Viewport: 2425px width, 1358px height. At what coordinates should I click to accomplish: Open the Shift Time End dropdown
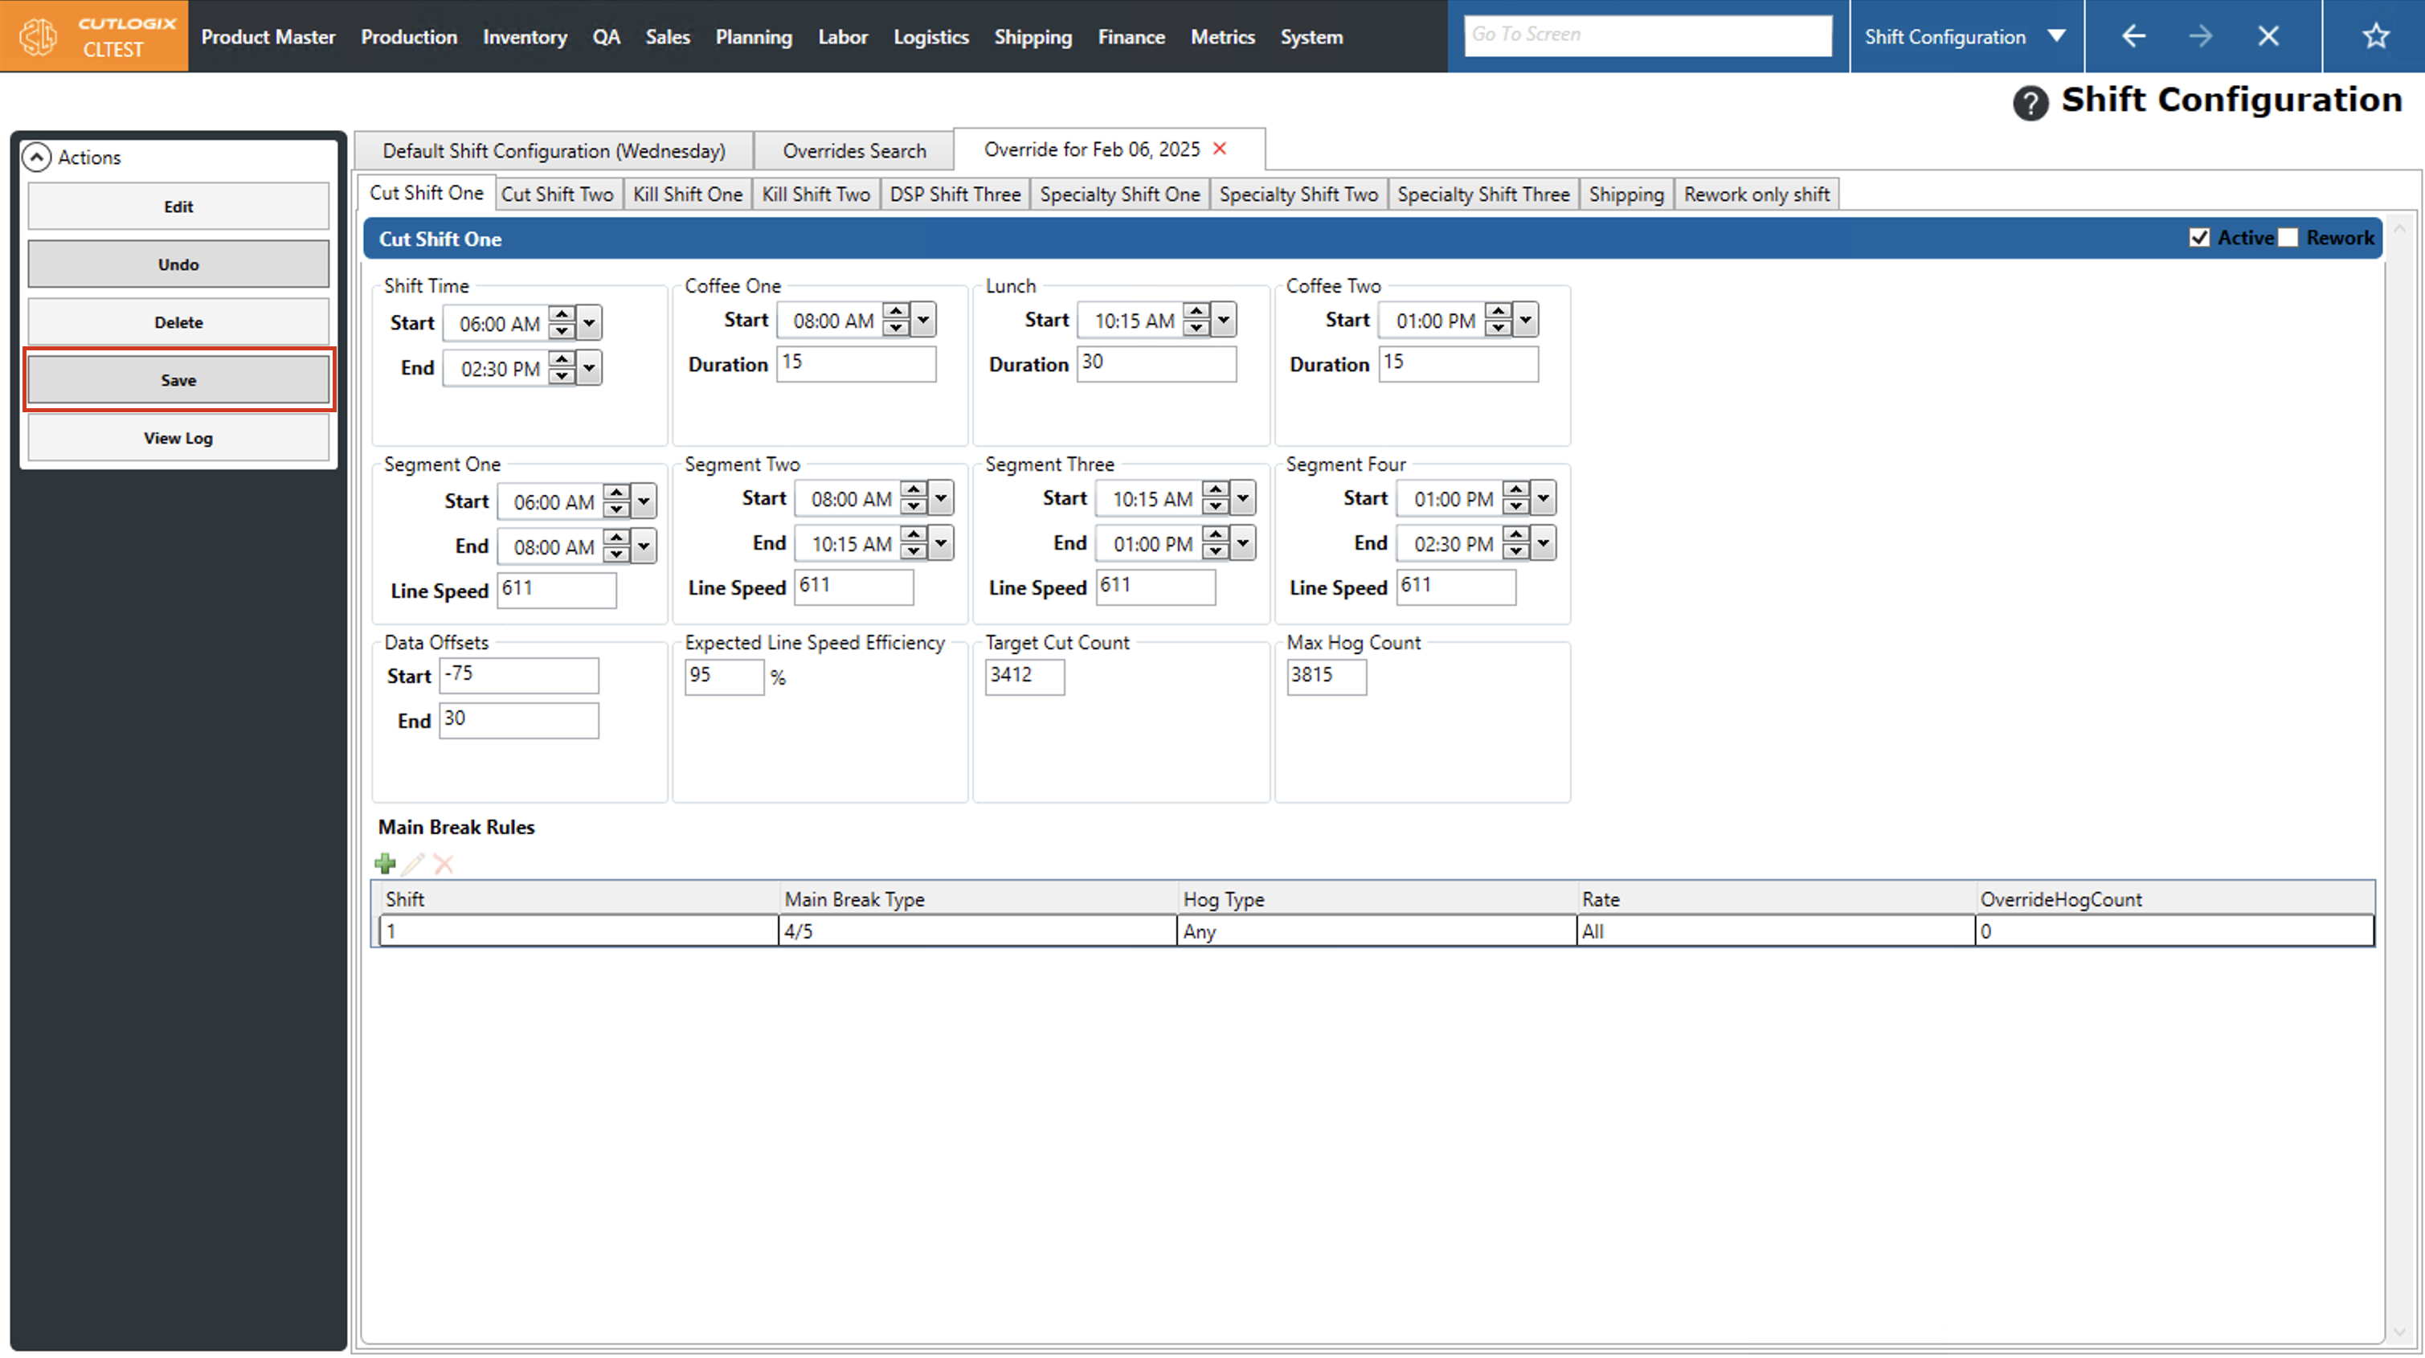pos(589,368)
